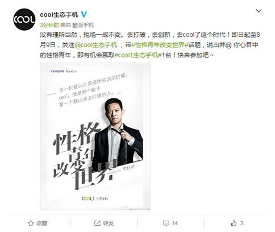Open the #cool1生态手机# hashtag topic

coord(138,55)
